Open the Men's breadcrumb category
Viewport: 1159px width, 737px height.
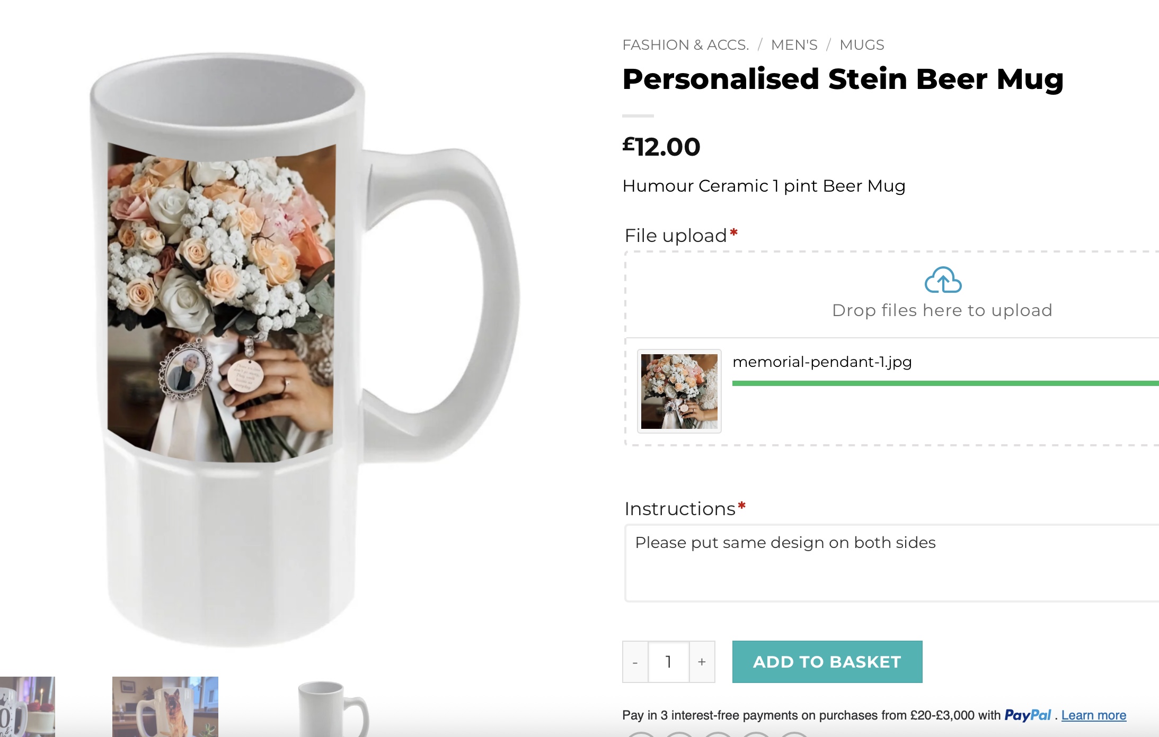794,45
